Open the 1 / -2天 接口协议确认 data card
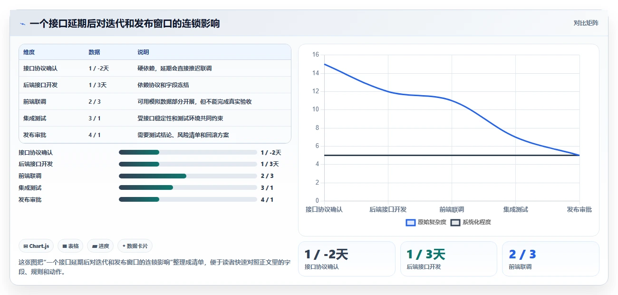The height and width of the screenshot is (295, 618). point(347,259)
